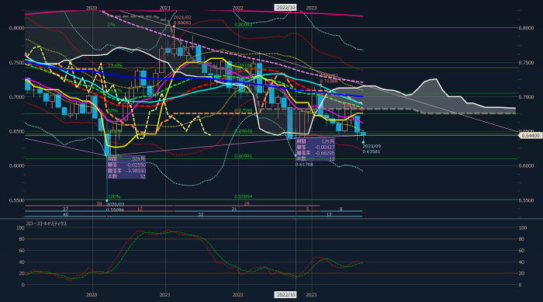Click the green 0.55094 level label mid-chart

[x=243, y=196]
